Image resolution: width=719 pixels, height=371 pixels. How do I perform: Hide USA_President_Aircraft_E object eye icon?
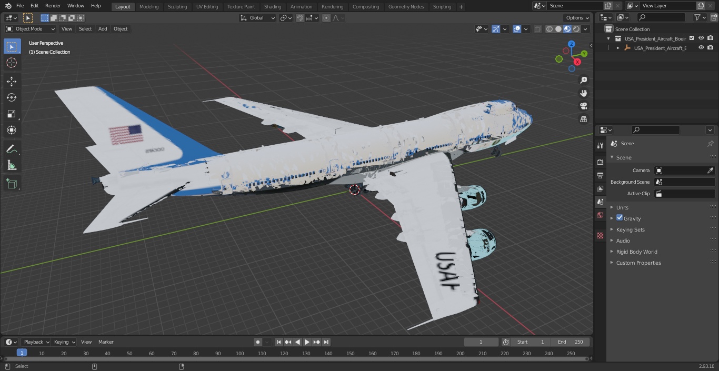tap(701, 47)
